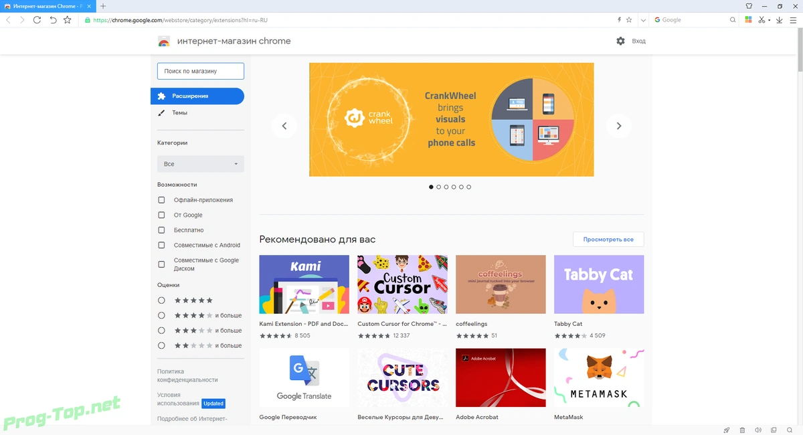
Task: Open Политика конфиденциальности link
Action: pos(187,375)
